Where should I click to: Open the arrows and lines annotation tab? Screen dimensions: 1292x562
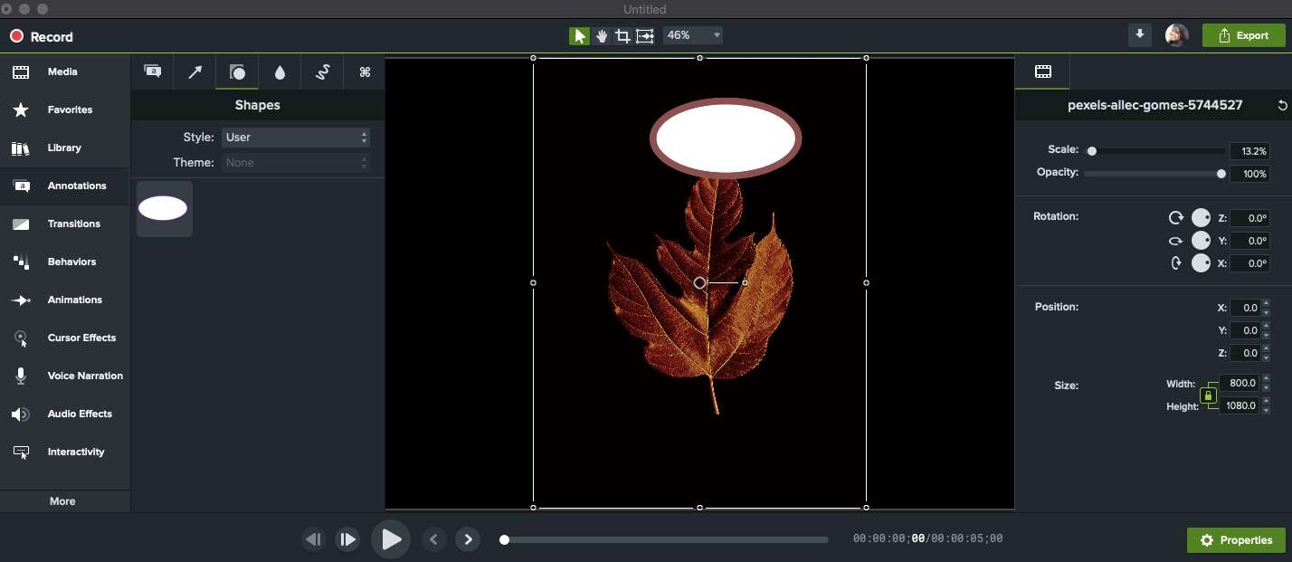tap(195, 72)
